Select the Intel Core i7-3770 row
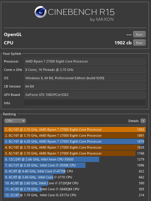 click(x=75, y=177)
